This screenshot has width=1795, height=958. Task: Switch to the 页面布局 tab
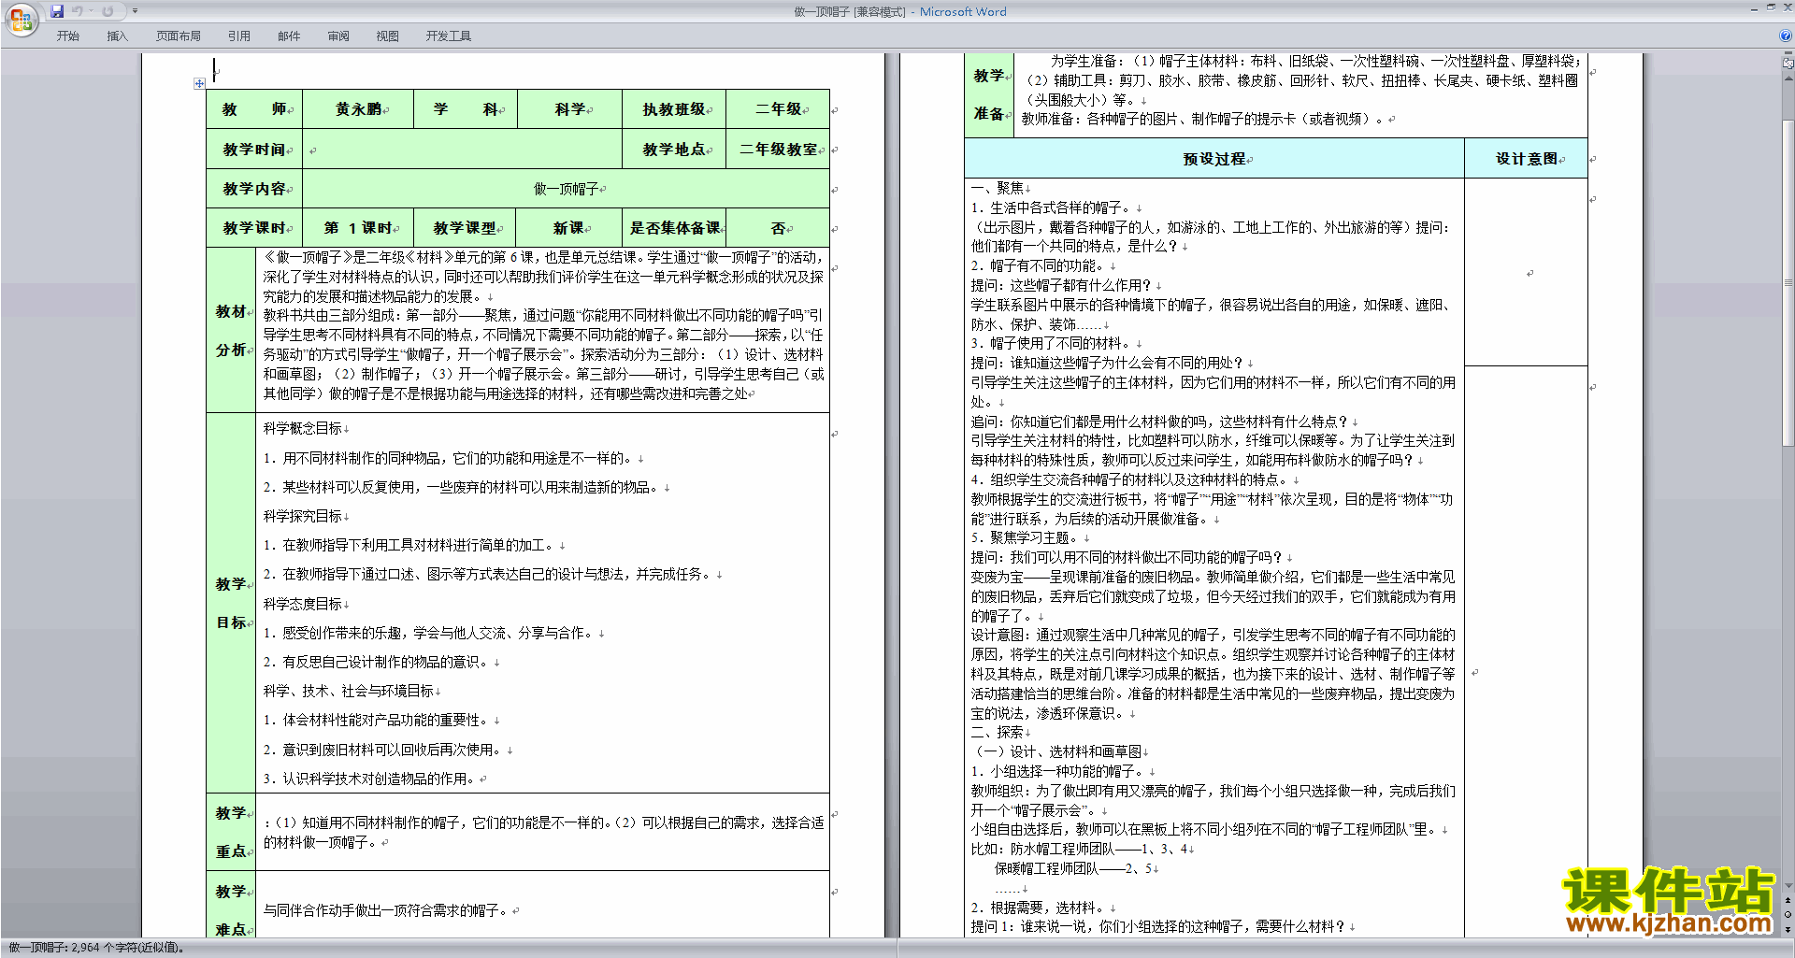(x=178, y=36)
